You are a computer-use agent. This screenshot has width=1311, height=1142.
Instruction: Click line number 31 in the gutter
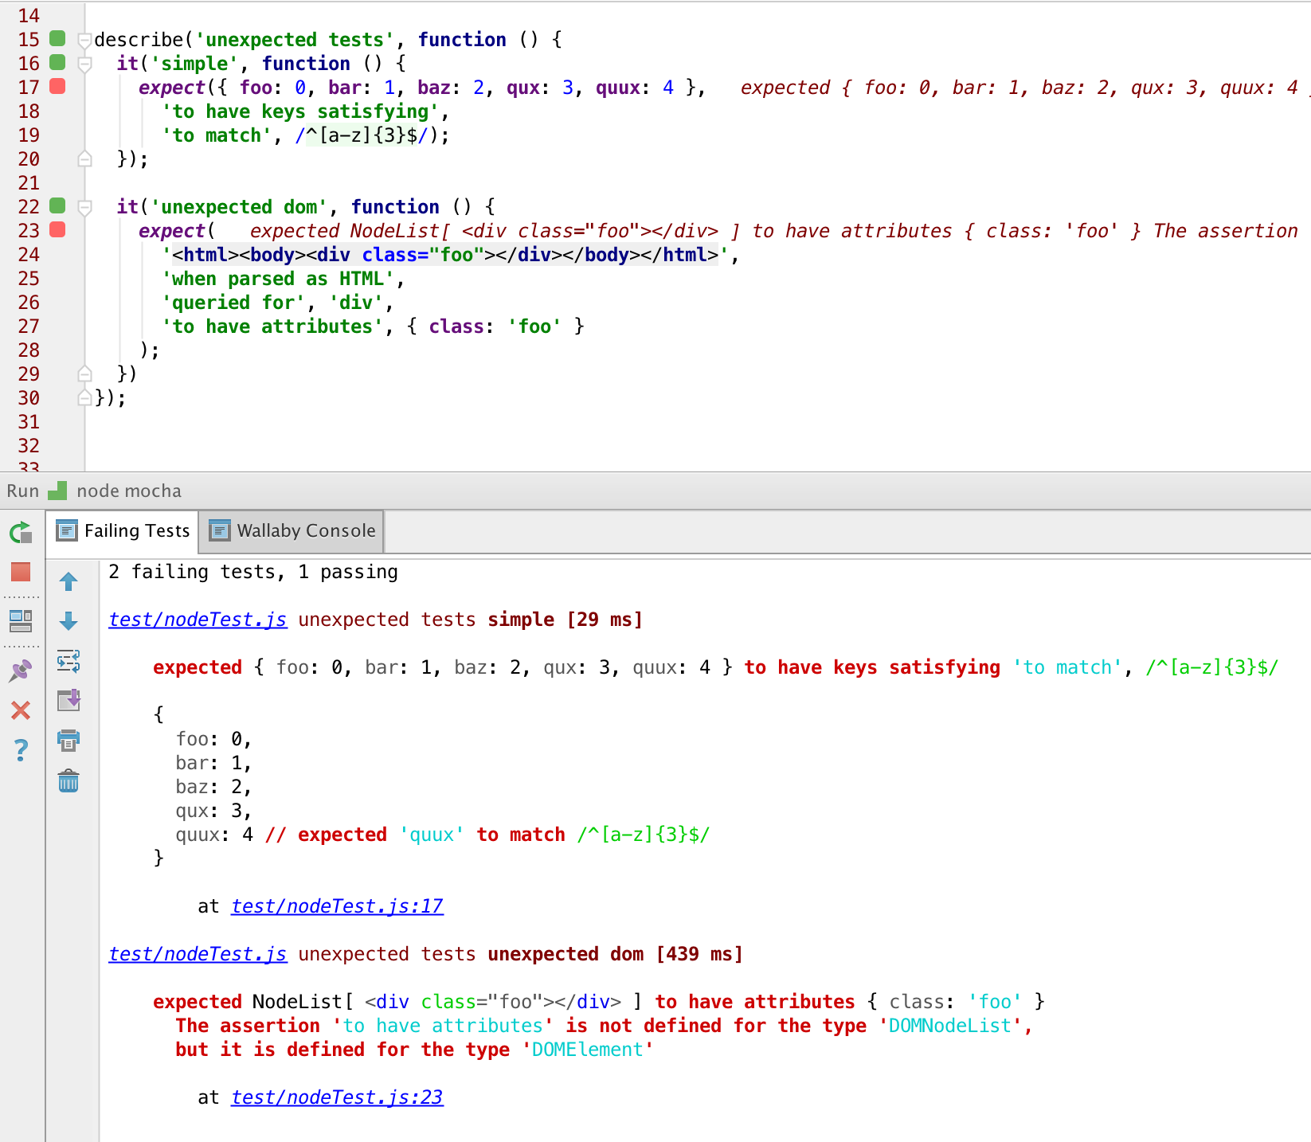(29, 422)
